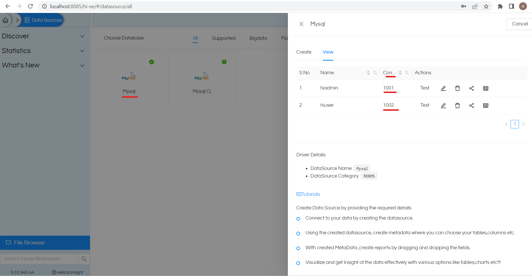Click the Data Sources breadcrumb
The width and height of the screenshot is (532, 276).
click(x=43, y=20)
